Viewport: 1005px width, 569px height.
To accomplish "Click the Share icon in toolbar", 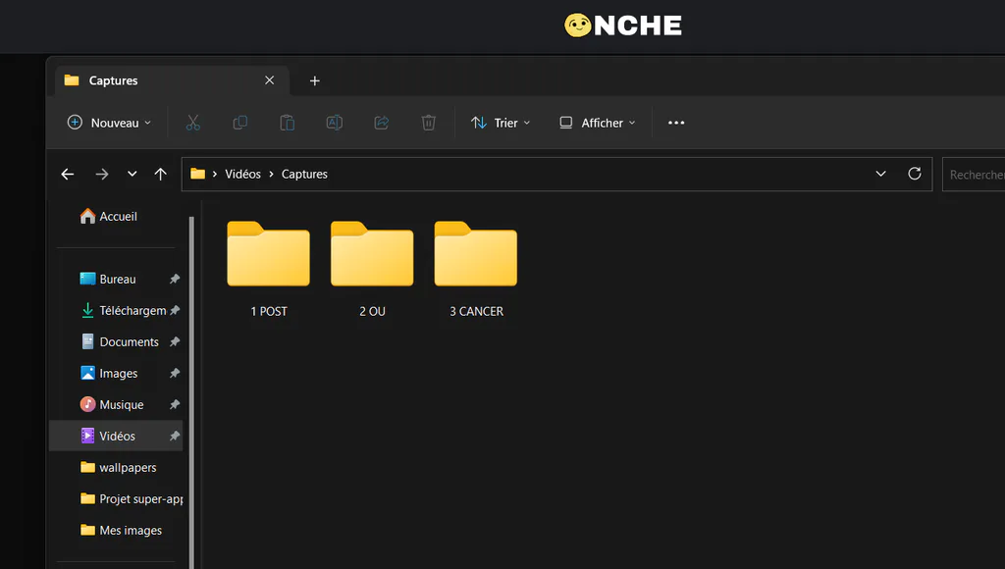I will (x=382, y=123).
